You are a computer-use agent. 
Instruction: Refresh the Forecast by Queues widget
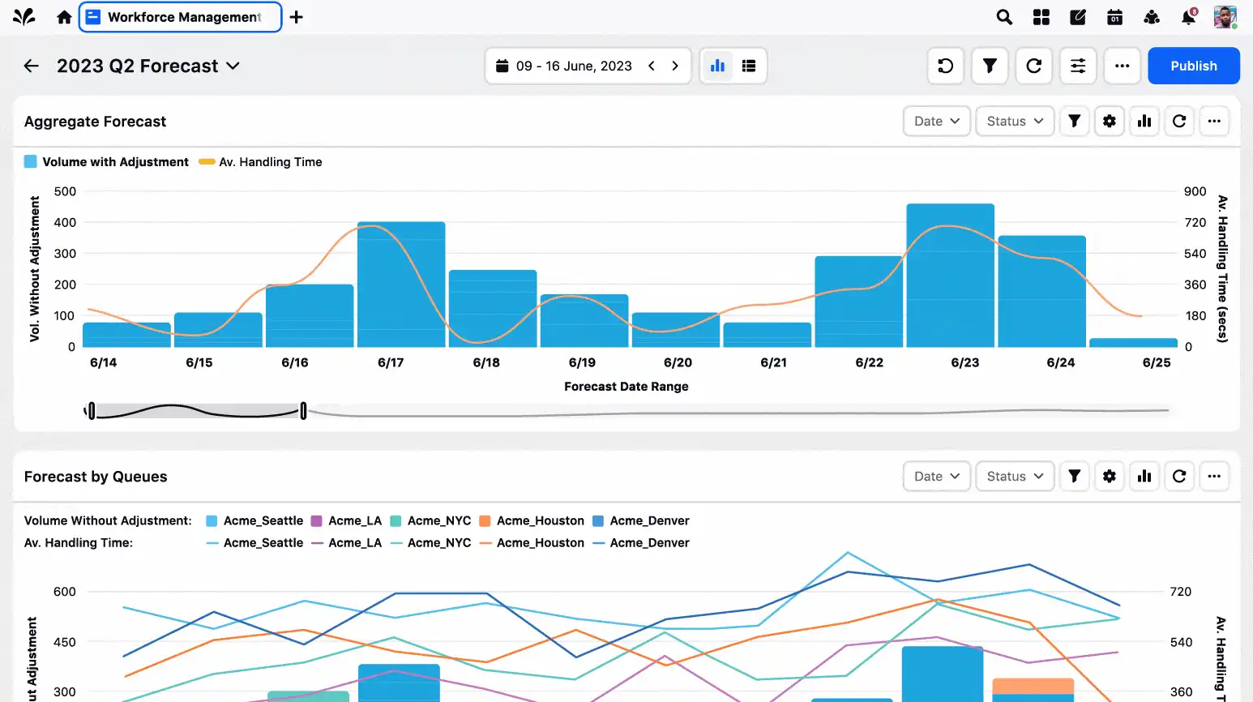1179,477
